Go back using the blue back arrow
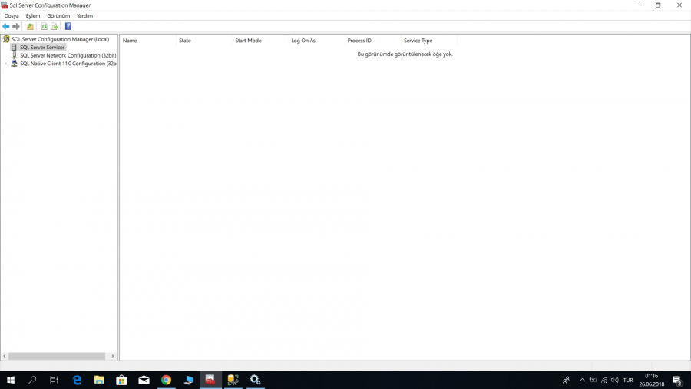Viewport: 691px width, 389px height. [5, 26]
